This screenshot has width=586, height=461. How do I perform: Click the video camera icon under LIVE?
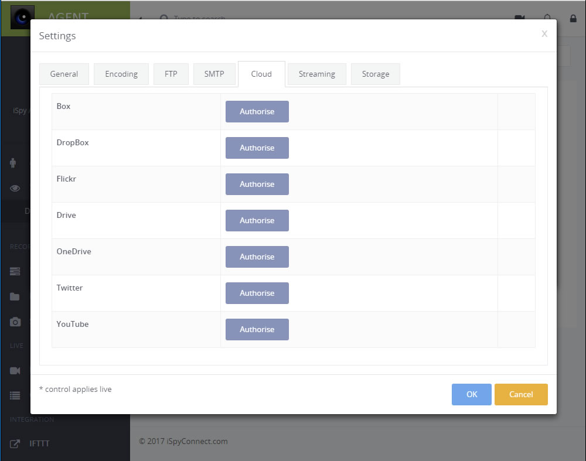[x=15, y=371]
